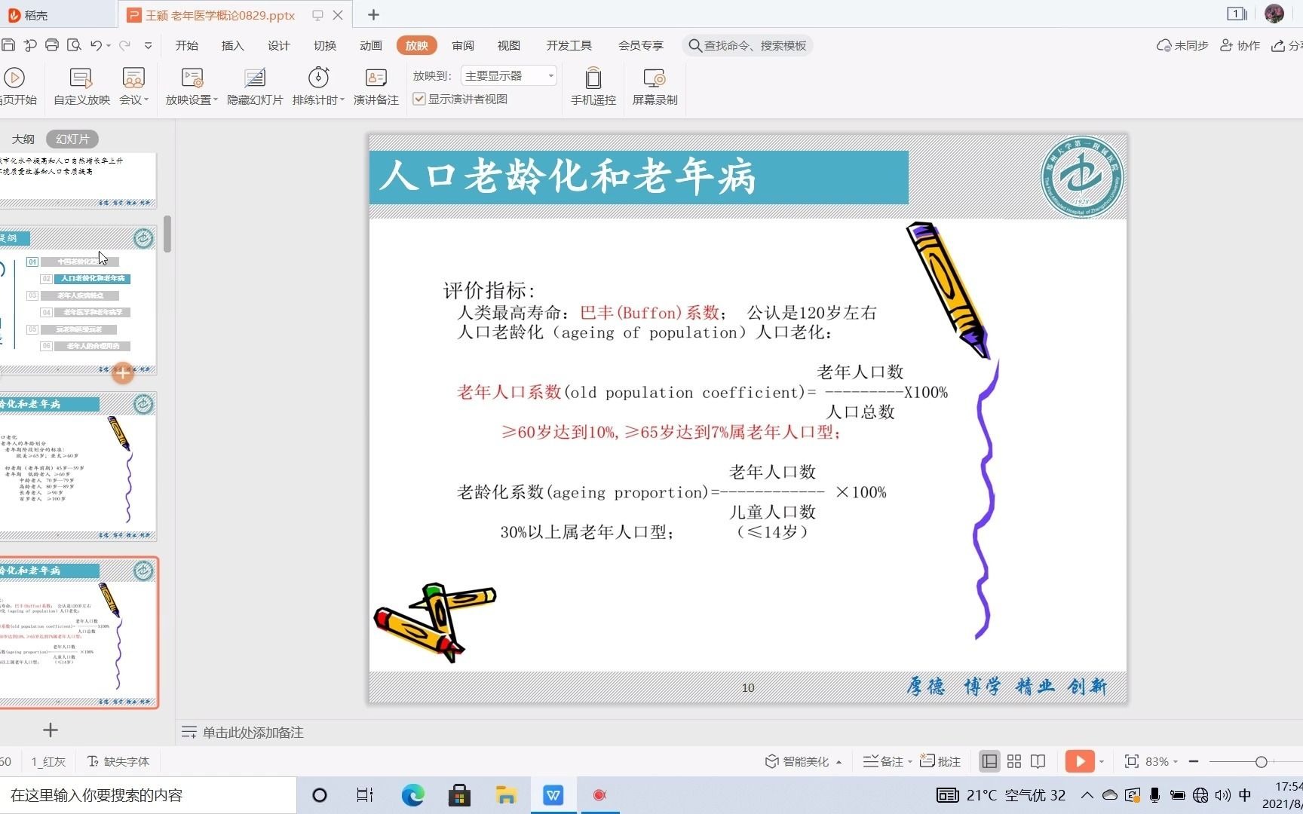Select the outline slide thumbnail
1303x814 pixels.
(x=78, y=300)
